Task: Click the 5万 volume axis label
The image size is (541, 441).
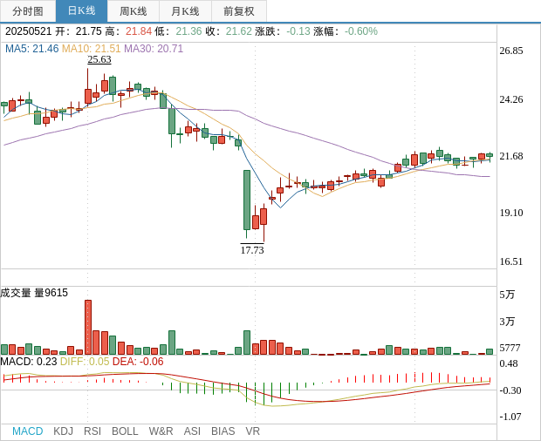Action: coord(507,295)
